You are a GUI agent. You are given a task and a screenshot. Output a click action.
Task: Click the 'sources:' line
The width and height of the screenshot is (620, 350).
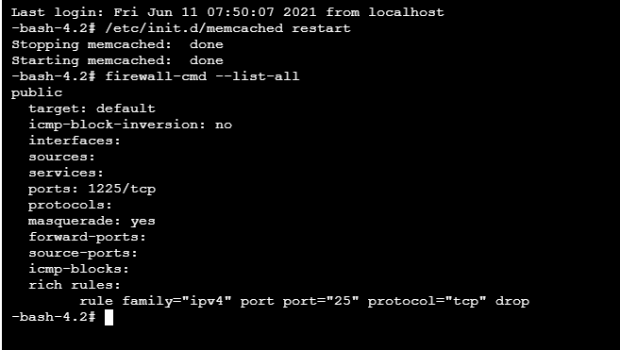61,157
